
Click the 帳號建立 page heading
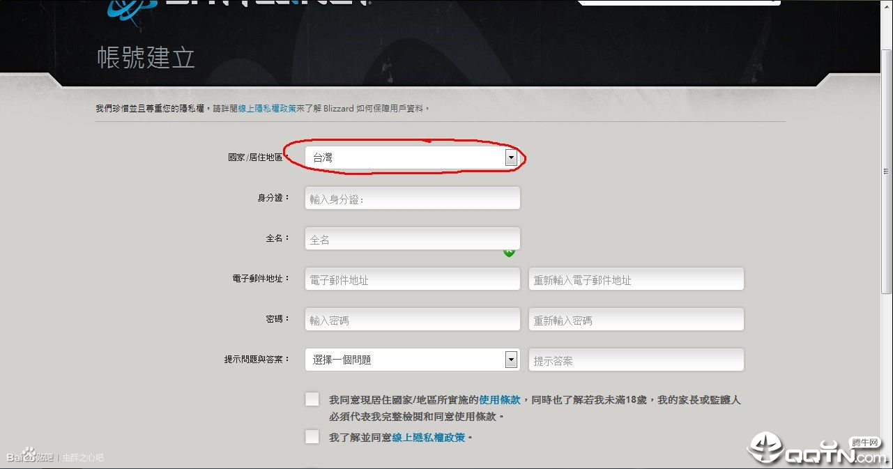146,58
